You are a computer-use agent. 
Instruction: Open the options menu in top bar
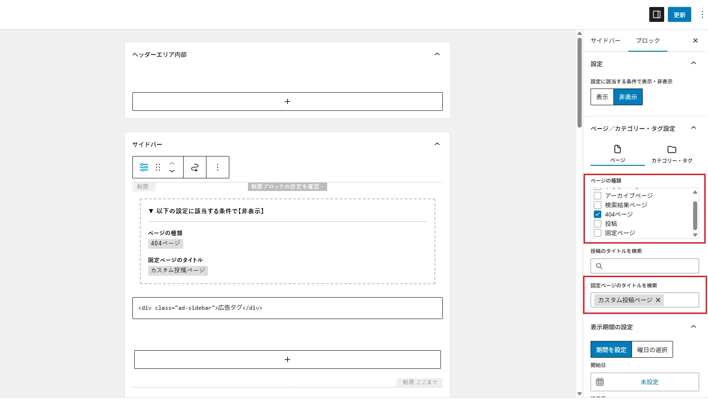point(702,14)
